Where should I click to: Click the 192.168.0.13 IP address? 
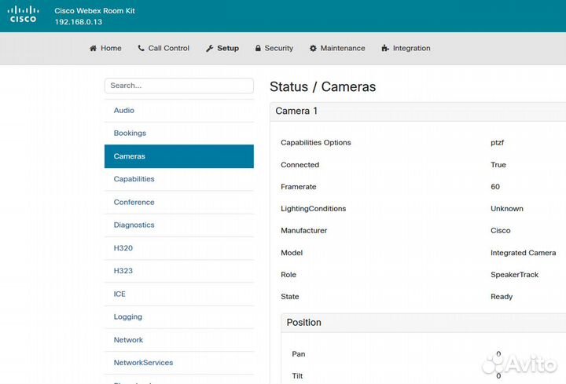pos(79,22)
